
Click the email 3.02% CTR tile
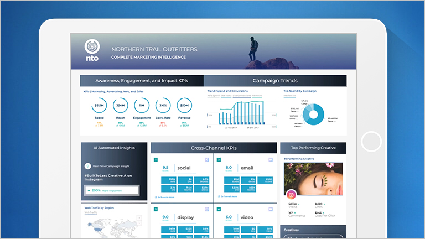click(232, 188)
